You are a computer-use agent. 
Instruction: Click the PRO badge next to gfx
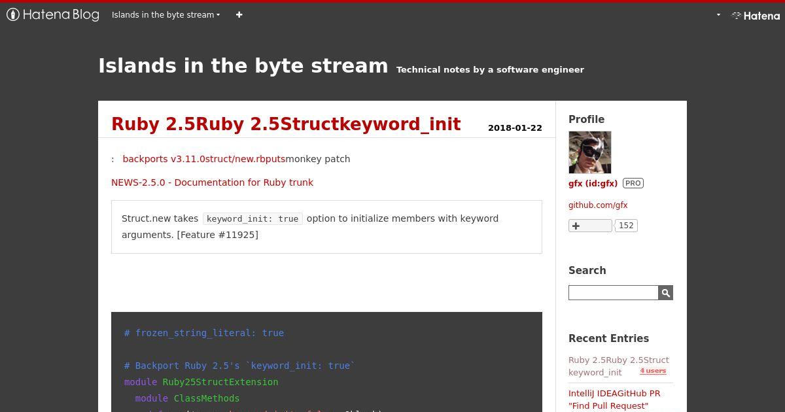633,183
